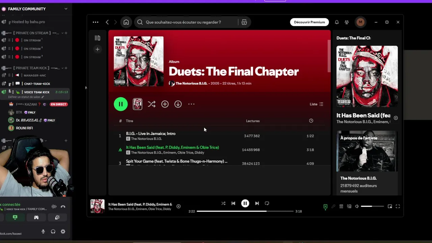Open the Friend Activity icon

(347, 22)
